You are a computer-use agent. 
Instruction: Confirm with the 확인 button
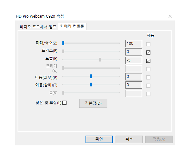click(x=99, y=139)
